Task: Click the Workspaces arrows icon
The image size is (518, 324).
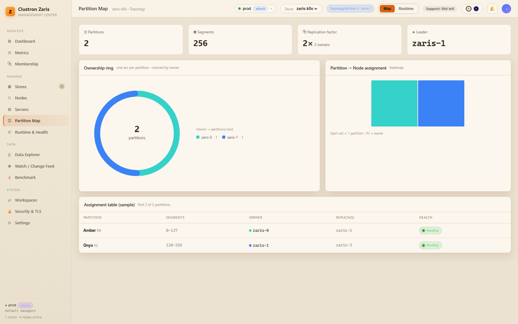Action: [x=9, y=200]
